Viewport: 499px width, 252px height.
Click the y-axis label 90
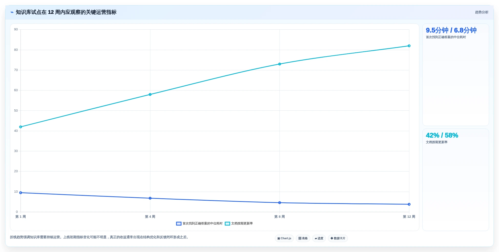(16, 29)
